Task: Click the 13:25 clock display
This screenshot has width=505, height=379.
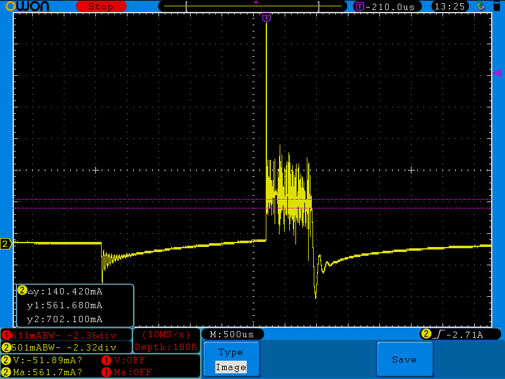Action: tap(449, 6)
